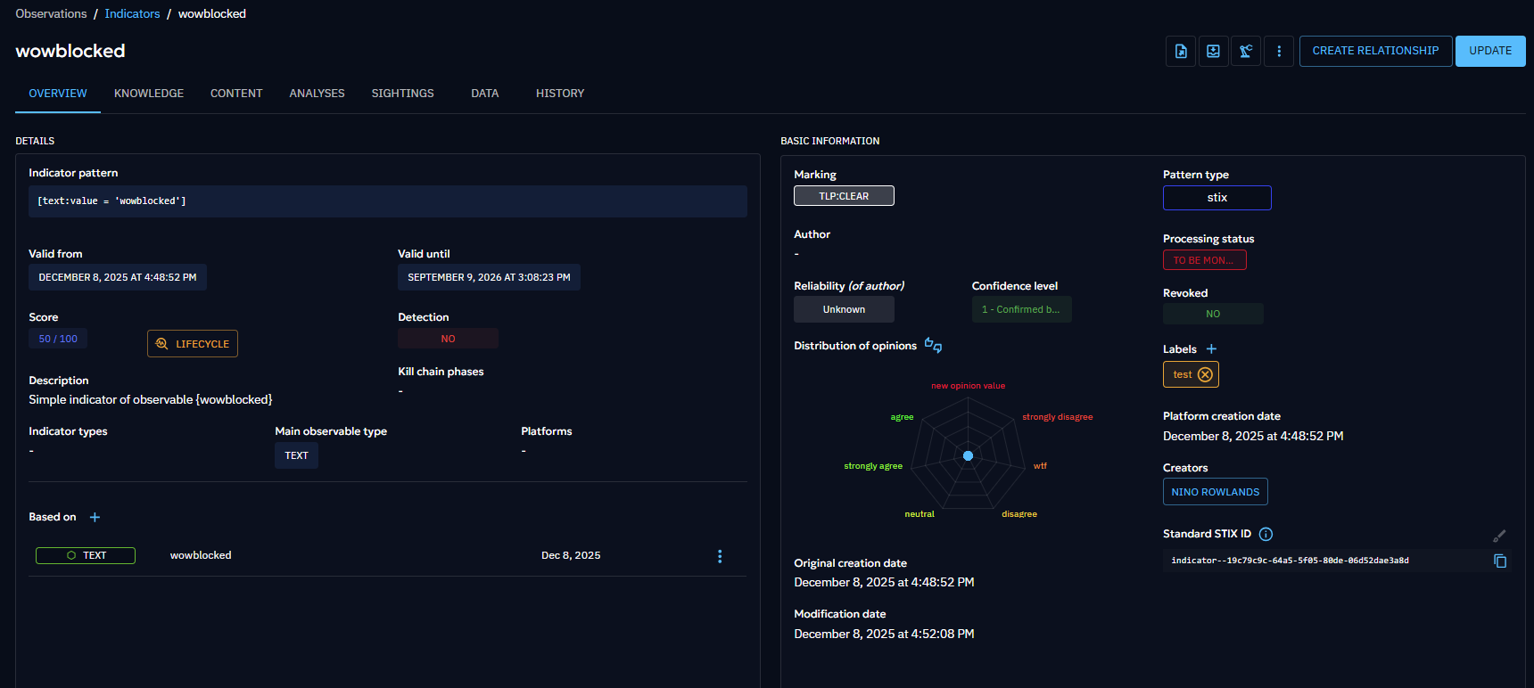Open the add to container tray icon
The image size is (1534, 688).
[1213, 51]
